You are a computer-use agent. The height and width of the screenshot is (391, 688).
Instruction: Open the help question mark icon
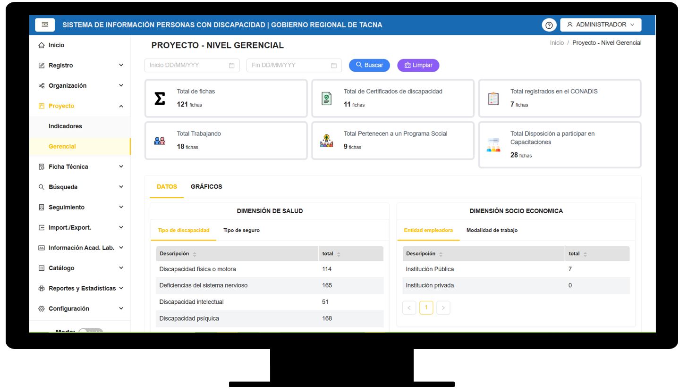click(549, 25)
